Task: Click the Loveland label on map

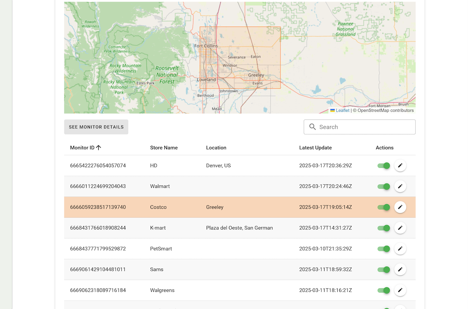Action: [206, 79]
